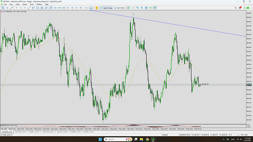This screenshot has width=253, height=142.
Task: Open Task View on taskbar
Action: tap(136, 139)
